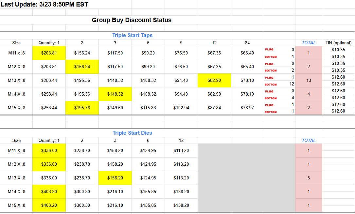Select the $90.20 cell in M11 taps row
The height and width of the screenshot is (214, 355).
(148, 53)
